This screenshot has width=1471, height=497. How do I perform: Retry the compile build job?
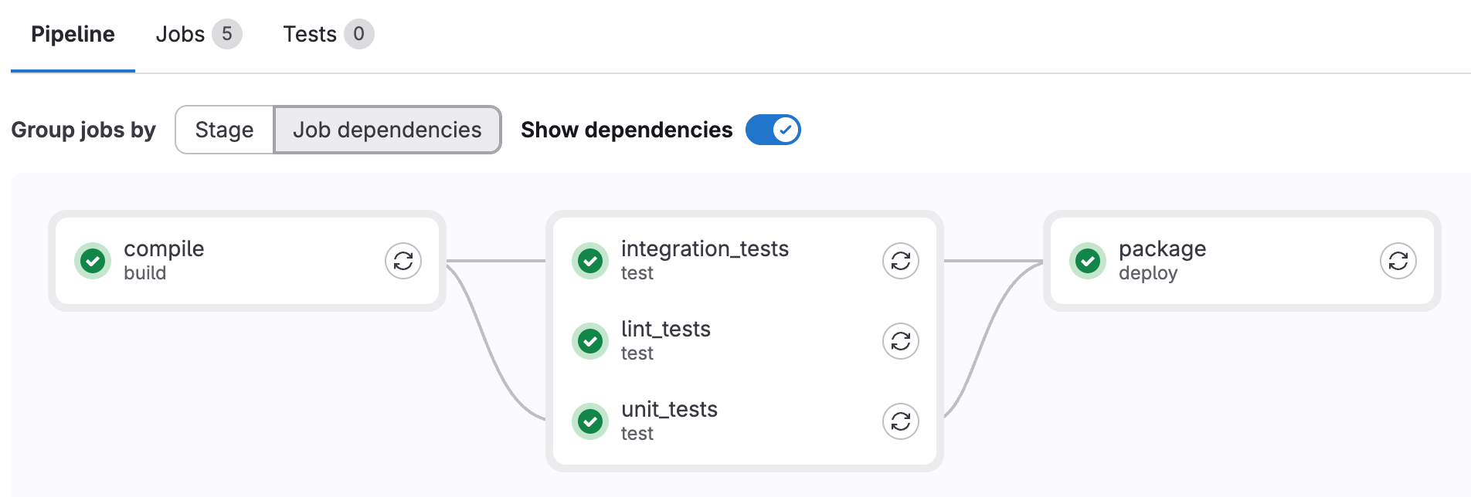(403, 262)
